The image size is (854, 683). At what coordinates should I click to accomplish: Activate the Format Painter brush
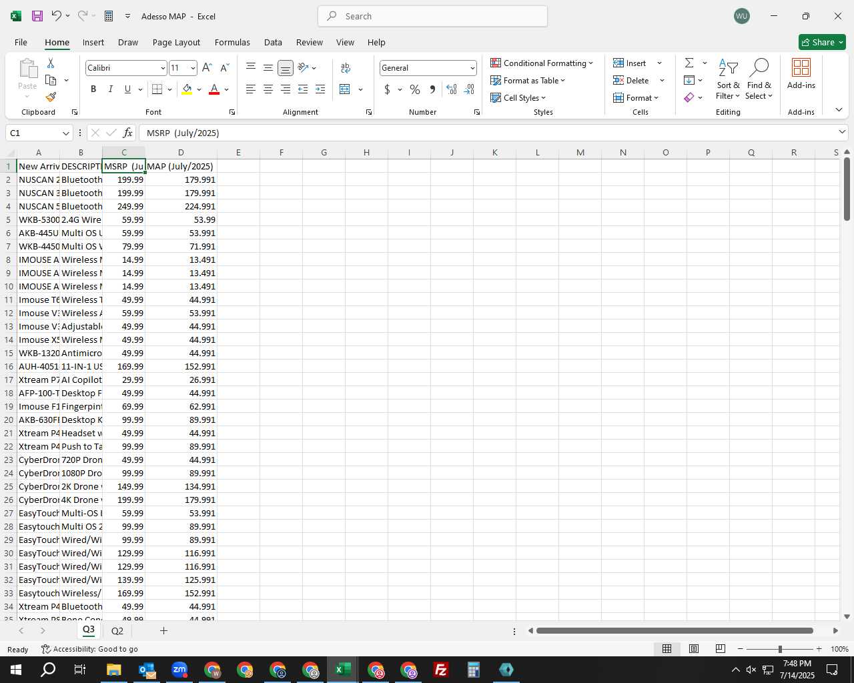click(x=51, y=97)
